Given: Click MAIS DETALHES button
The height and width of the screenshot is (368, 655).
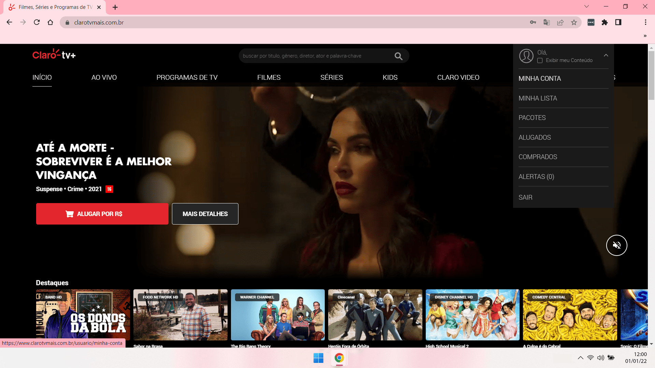Looking at the screenshot, I should 205,214.
